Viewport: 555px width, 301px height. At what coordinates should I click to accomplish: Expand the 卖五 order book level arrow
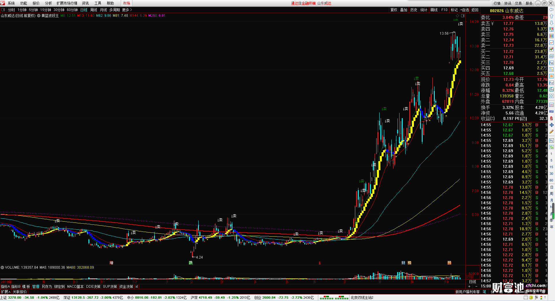pyautogui.click(x=492, y=23)
